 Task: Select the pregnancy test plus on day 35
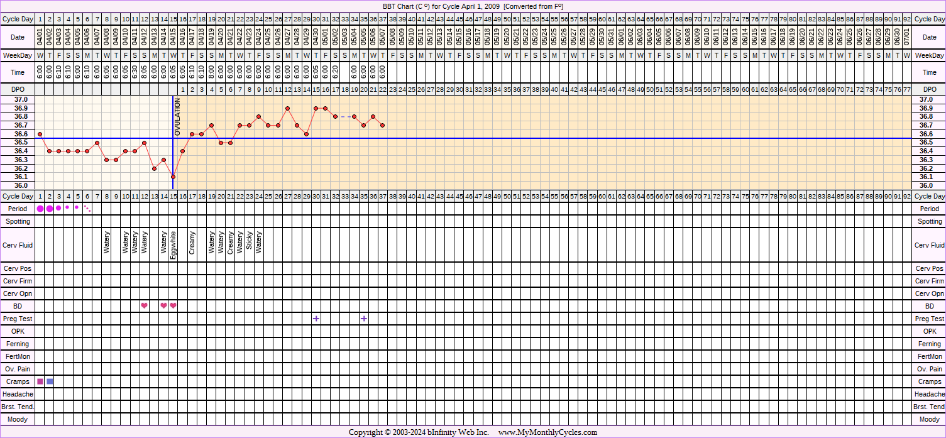pos(364,319)
